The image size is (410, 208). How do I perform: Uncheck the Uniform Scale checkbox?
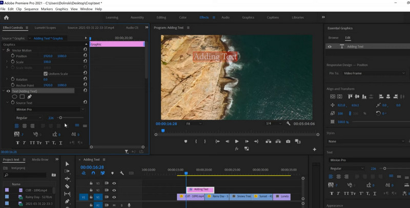pyautogui.click(x=46, y=74)
